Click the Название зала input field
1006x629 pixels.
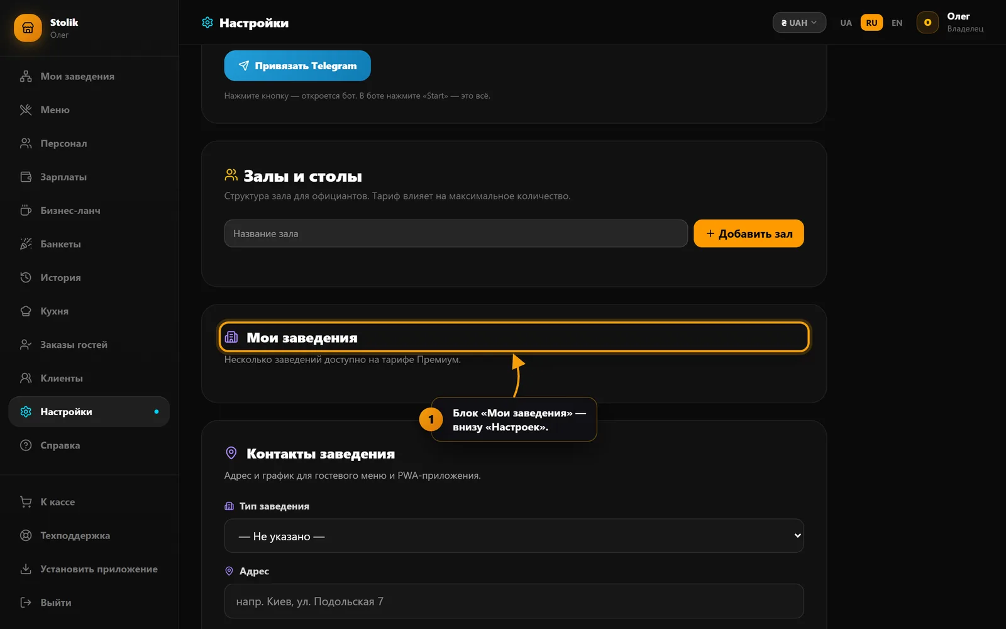click(x=456, y=233)
